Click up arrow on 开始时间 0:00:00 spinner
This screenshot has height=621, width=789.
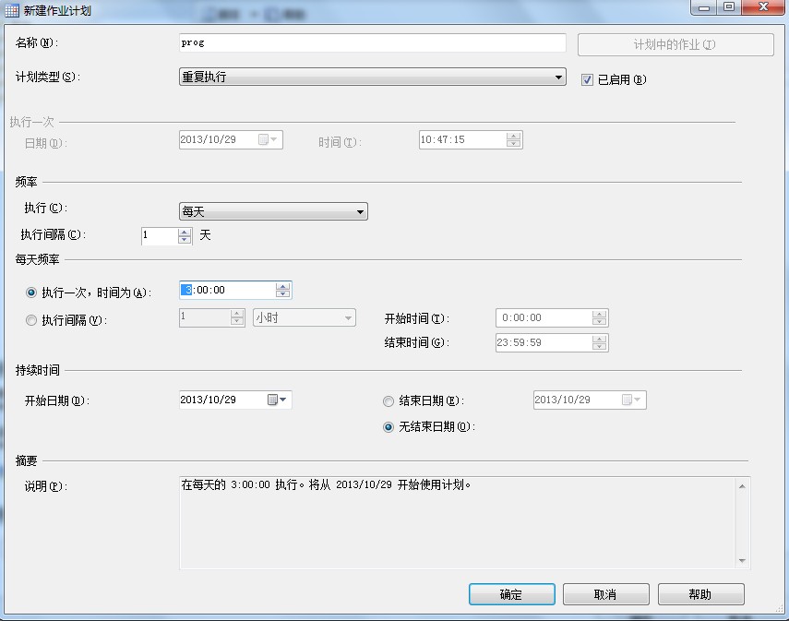(x=599, y=314)
